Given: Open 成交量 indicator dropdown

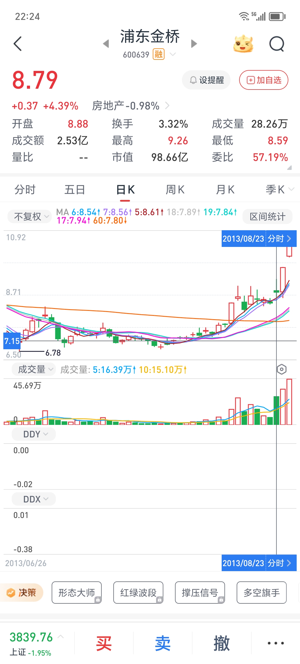Looking at the screenshot, I should tap(34, 369).
